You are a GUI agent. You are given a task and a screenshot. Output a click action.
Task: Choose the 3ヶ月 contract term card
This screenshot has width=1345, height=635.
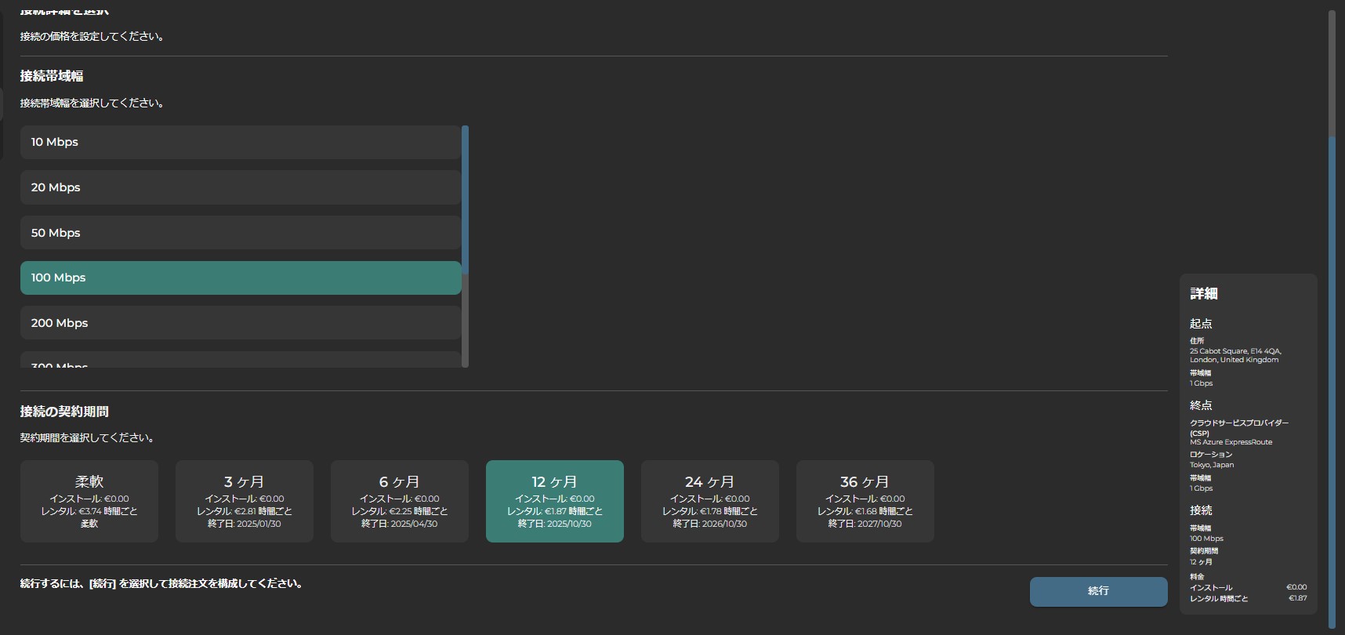[x=245, y=501]
